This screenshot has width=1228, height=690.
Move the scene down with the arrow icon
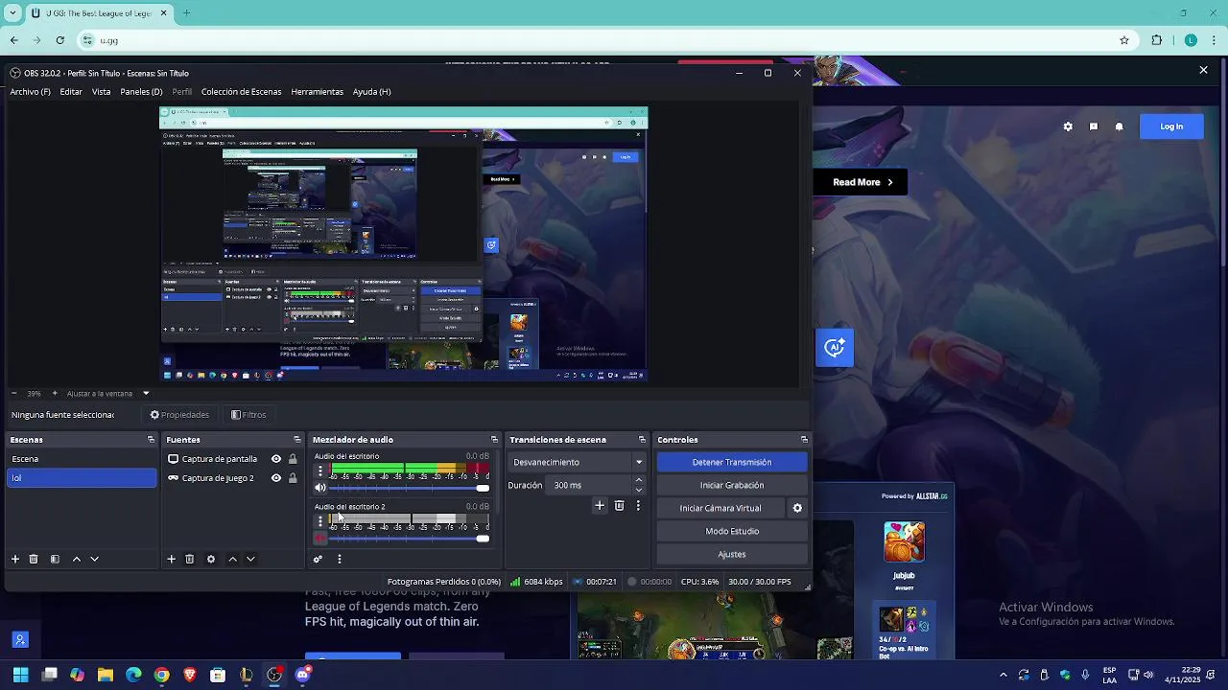(94, 559)
